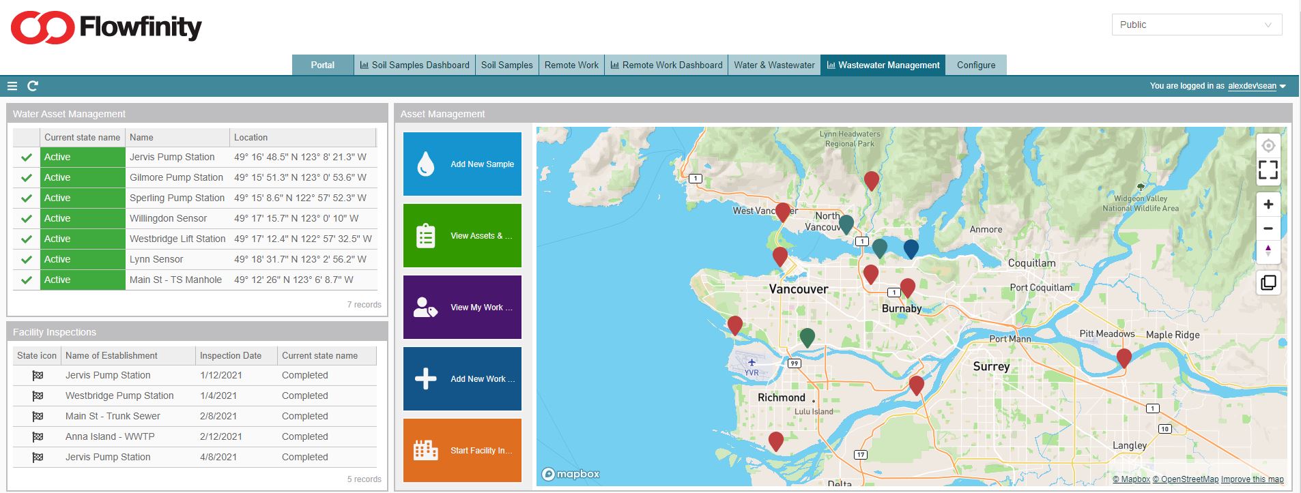1301x493 pixels.
Task: Click the checkmark for Willingdon Sensor row
Action: (x=27, y=219)
